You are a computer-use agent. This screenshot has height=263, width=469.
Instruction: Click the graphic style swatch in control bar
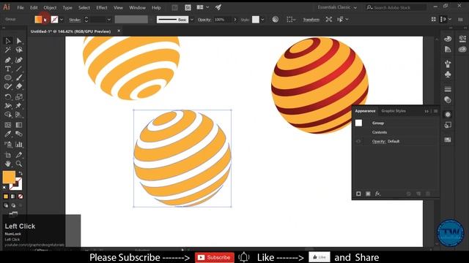256,20
